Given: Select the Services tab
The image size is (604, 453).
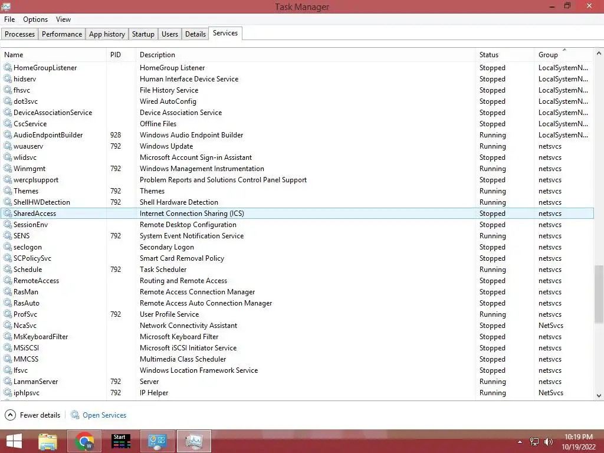Looking at the screenshot, I should click(225, 33).
